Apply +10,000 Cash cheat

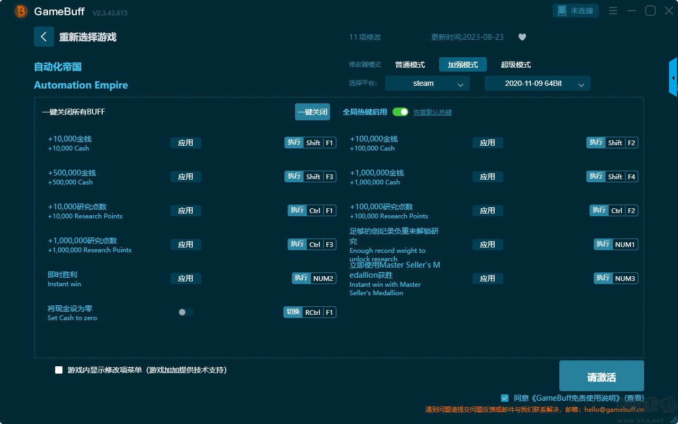click(x=186, y=143)
